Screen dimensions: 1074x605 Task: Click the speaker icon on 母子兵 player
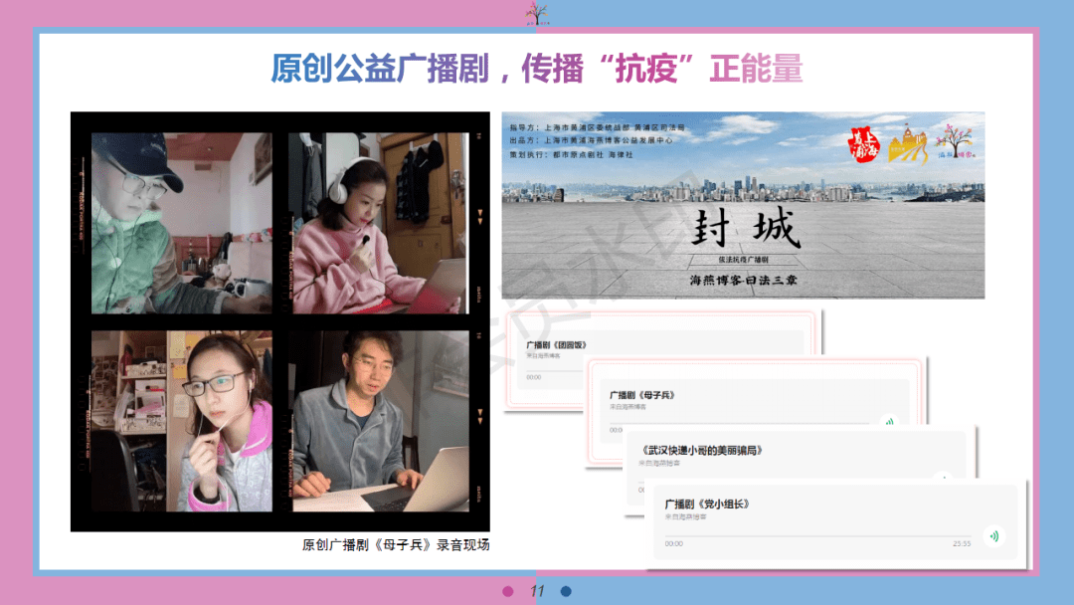[890, 422]
